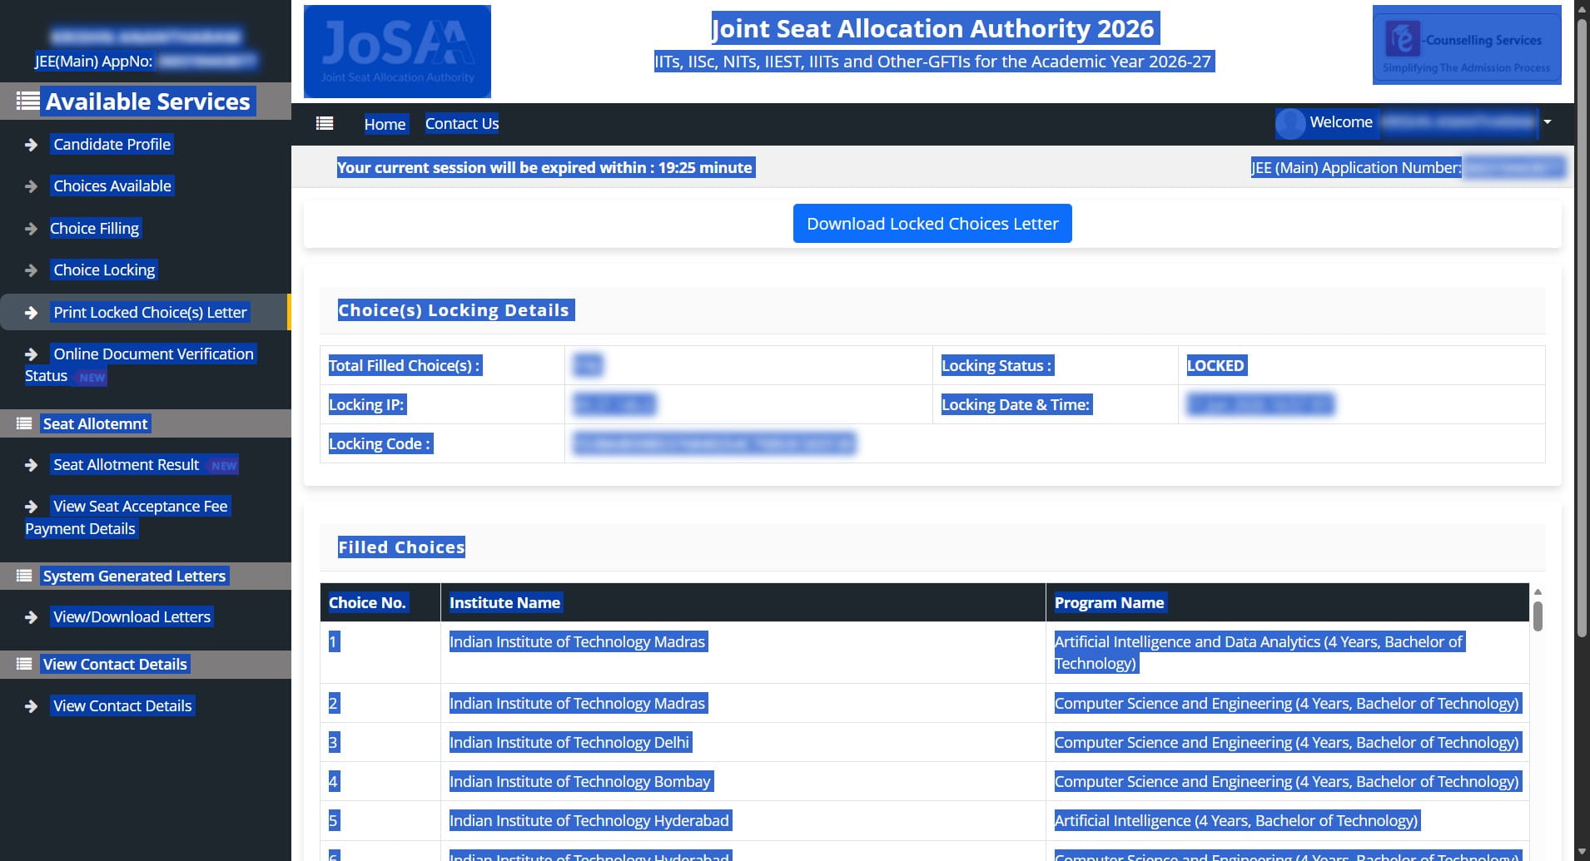This screenshot has width=1590, height=861.
Task: Go to the Home page
Action: coord(385,124)
